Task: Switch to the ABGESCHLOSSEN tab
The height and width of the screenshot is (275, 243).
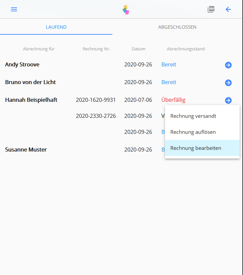Action: [x=177, y=27]
